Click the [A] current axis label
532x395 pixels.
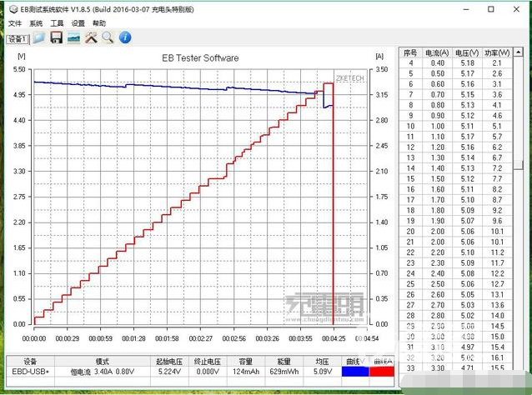(x=379, y=56)
